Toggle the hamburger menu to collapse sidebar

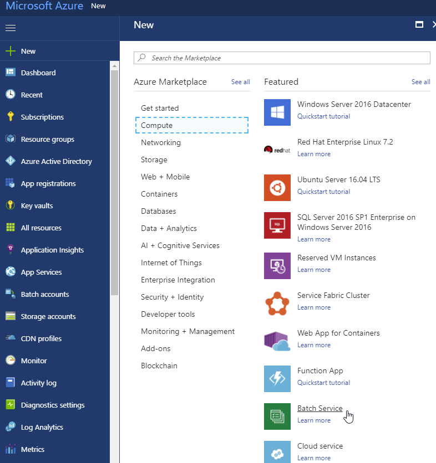pos(10,28)
